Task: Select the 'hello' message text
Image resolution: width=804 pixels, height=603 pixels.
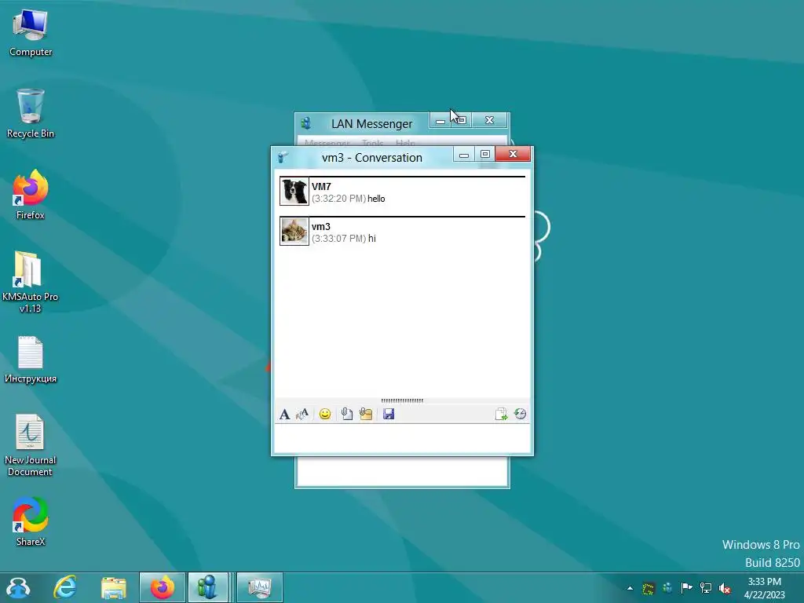Action: coord(376,199)
